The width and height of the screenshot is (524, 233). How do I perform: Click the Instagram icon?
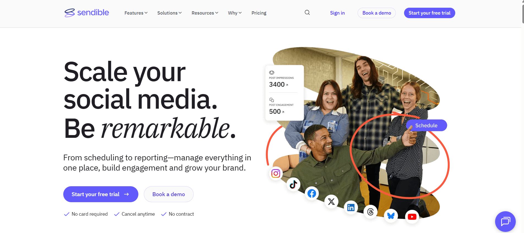[276, 173]
